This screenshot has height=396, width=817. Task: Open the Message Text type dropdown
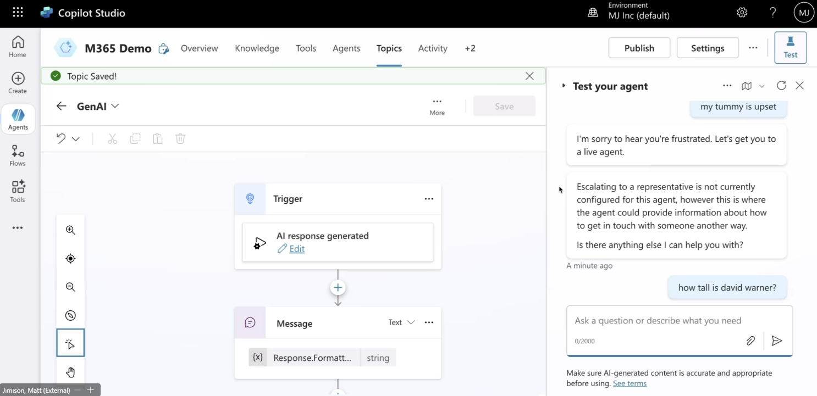401,322
